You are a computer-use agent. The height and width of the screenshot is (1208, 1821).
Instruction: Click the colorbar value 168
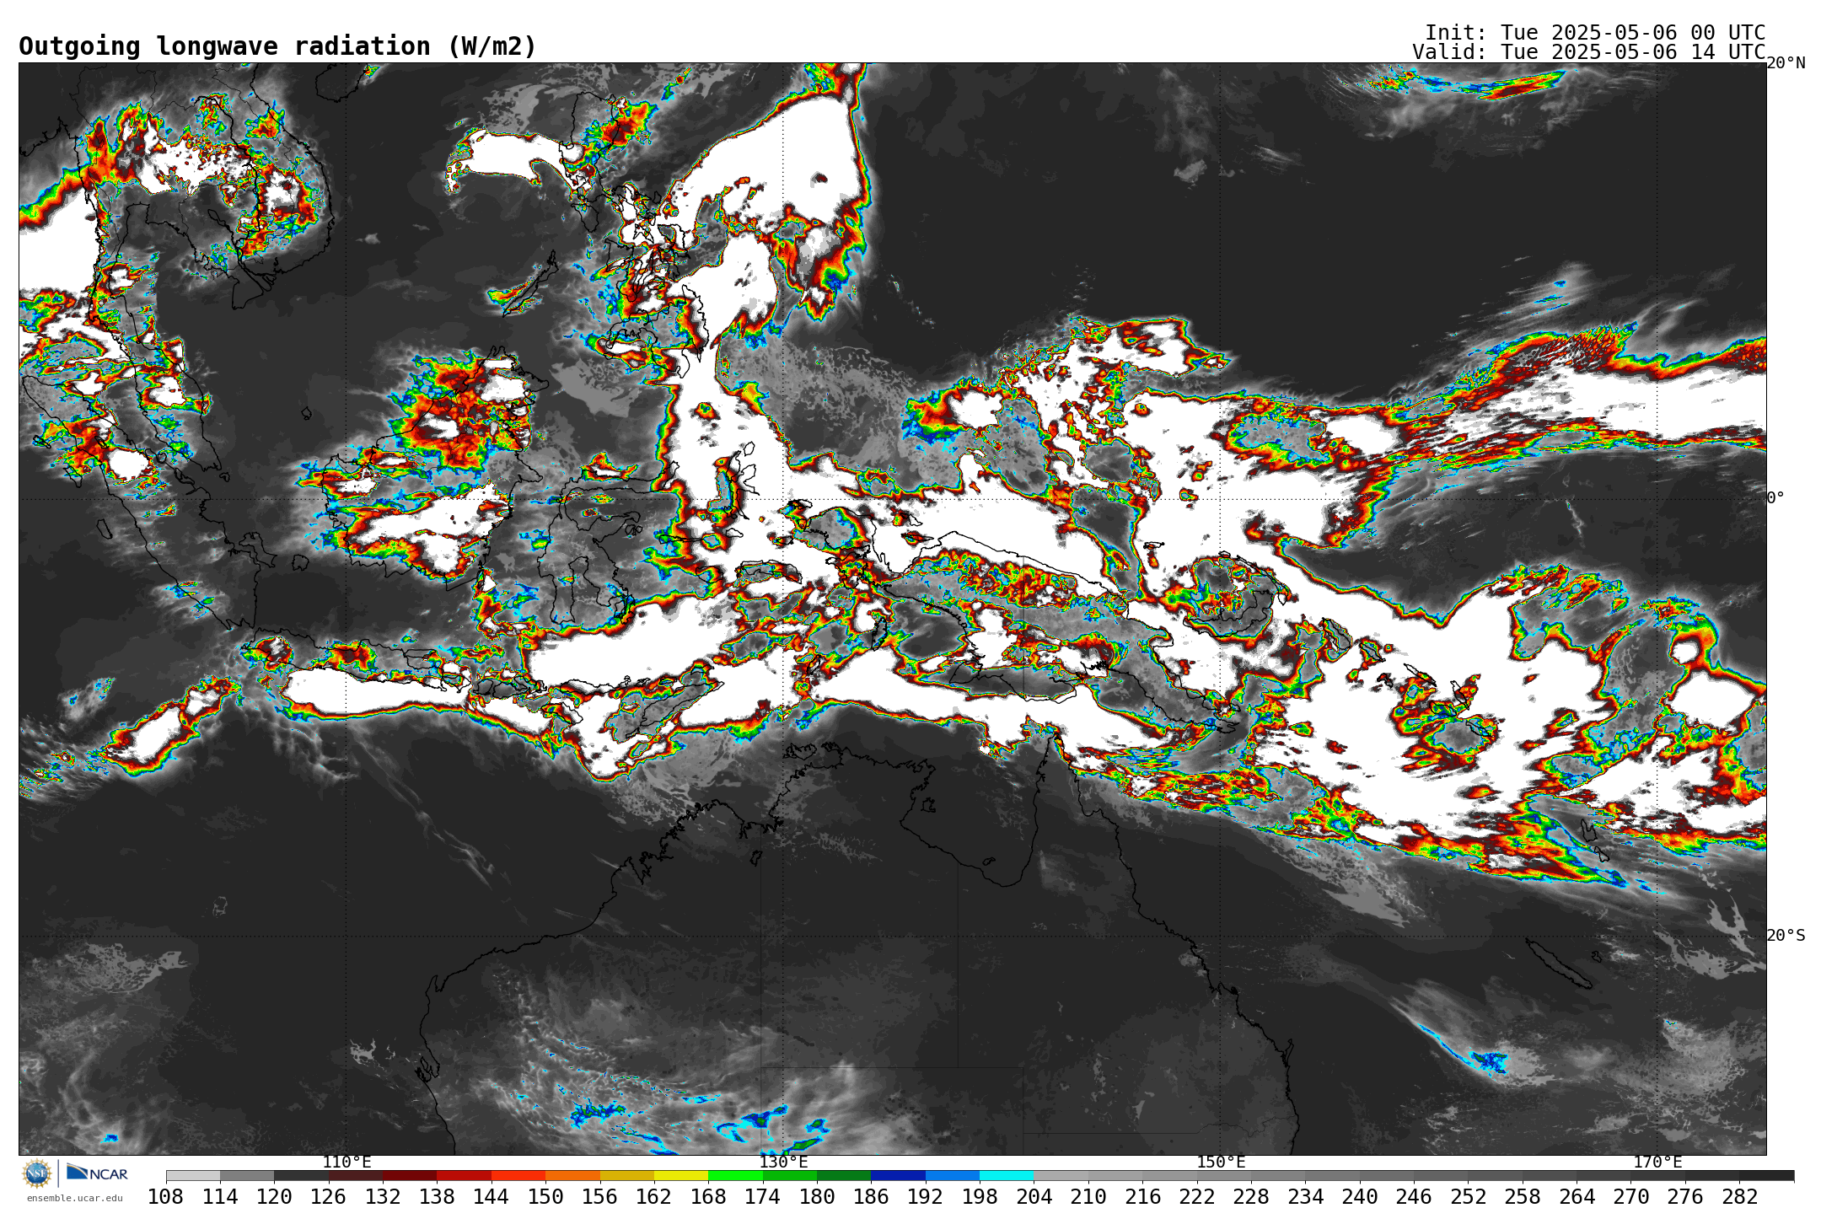pos(708,1196)
